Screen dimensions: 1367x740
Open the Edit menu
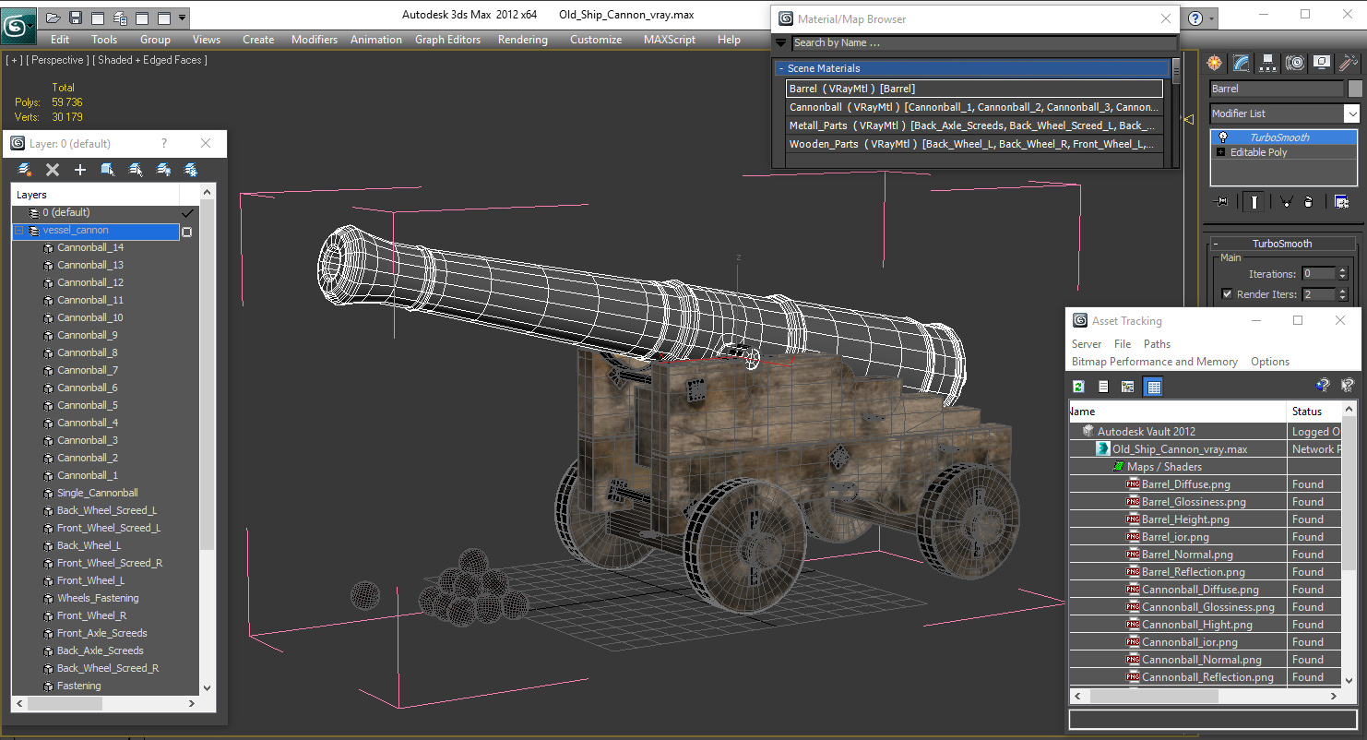coord(60,40)
